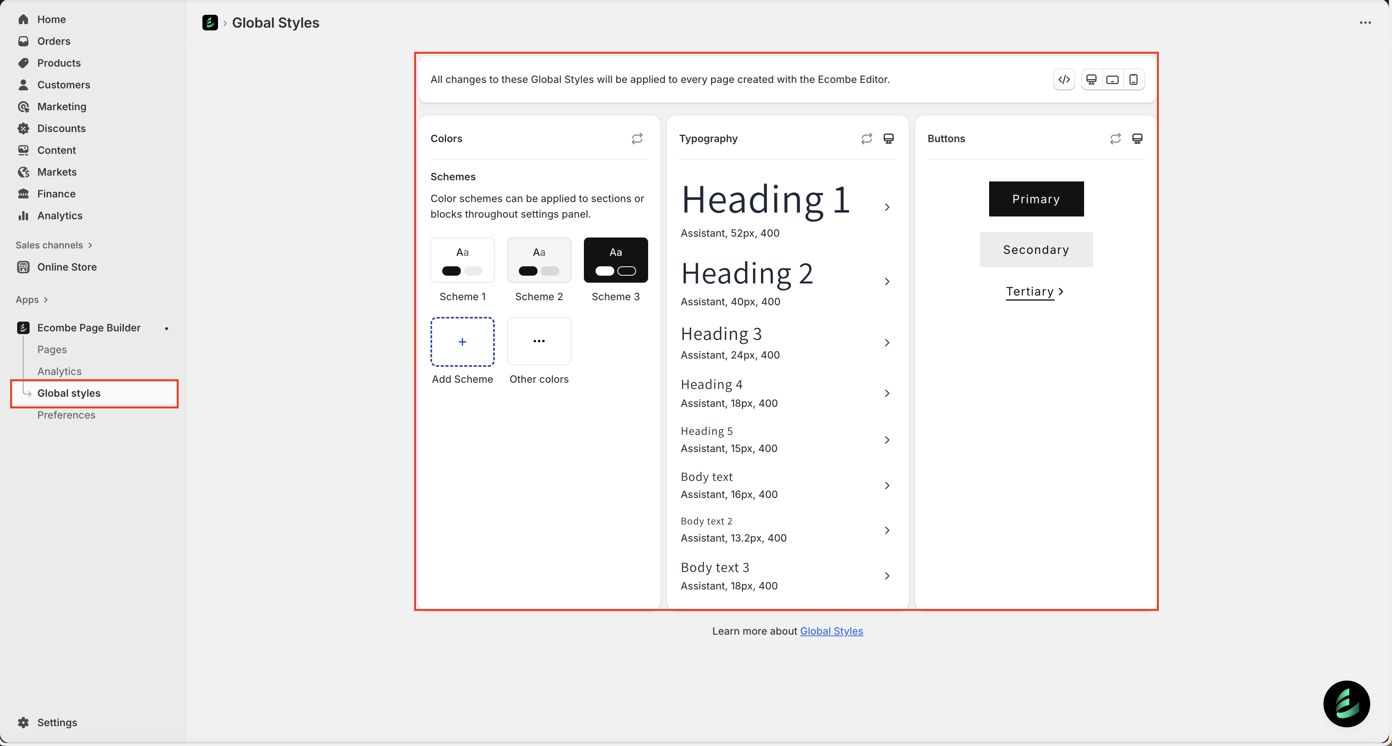The width and height of the screenshot is (1392, 746).
Task: Click the Typography sync icon
Action: 866,138
